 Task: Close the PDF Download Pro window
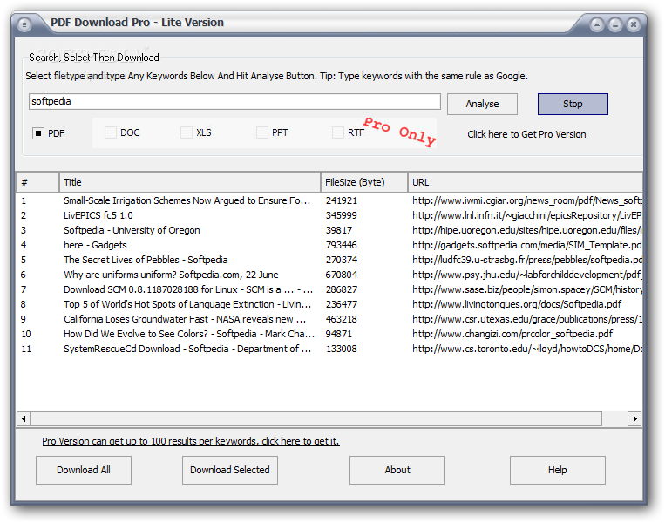click(x=634, y=24)
